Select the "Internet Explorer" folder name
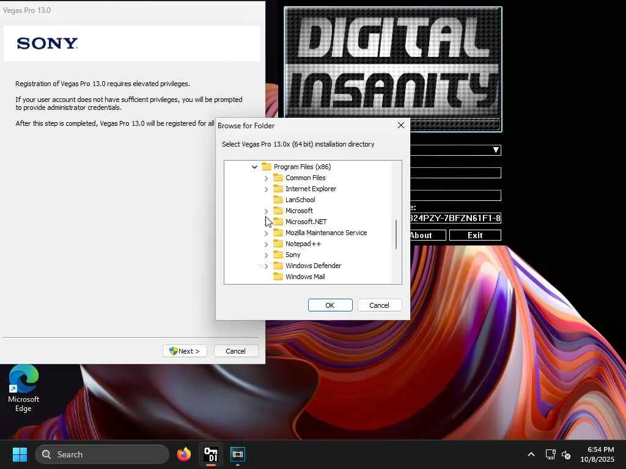The image size is (626, 469). click(x=311, y=189)
